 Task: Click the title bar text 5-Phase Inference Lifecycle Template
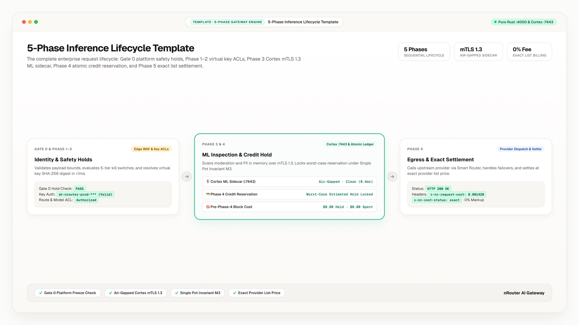pyautogui.click(x=303, y=22)
